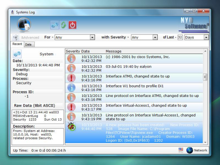Click the Advanced options icon
The height and width of the screenshot is (165, 220).
(x=15, y=37)
